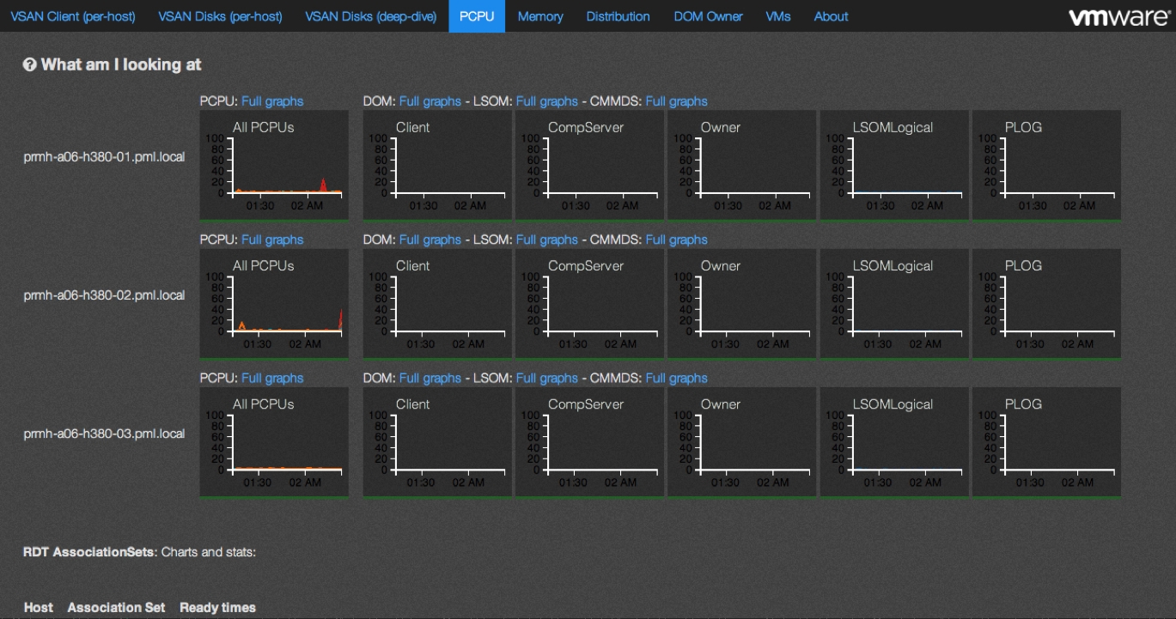Click All PCPUs chart for host h380-02
1176x619 pixels.
click(x=274, y=303)
